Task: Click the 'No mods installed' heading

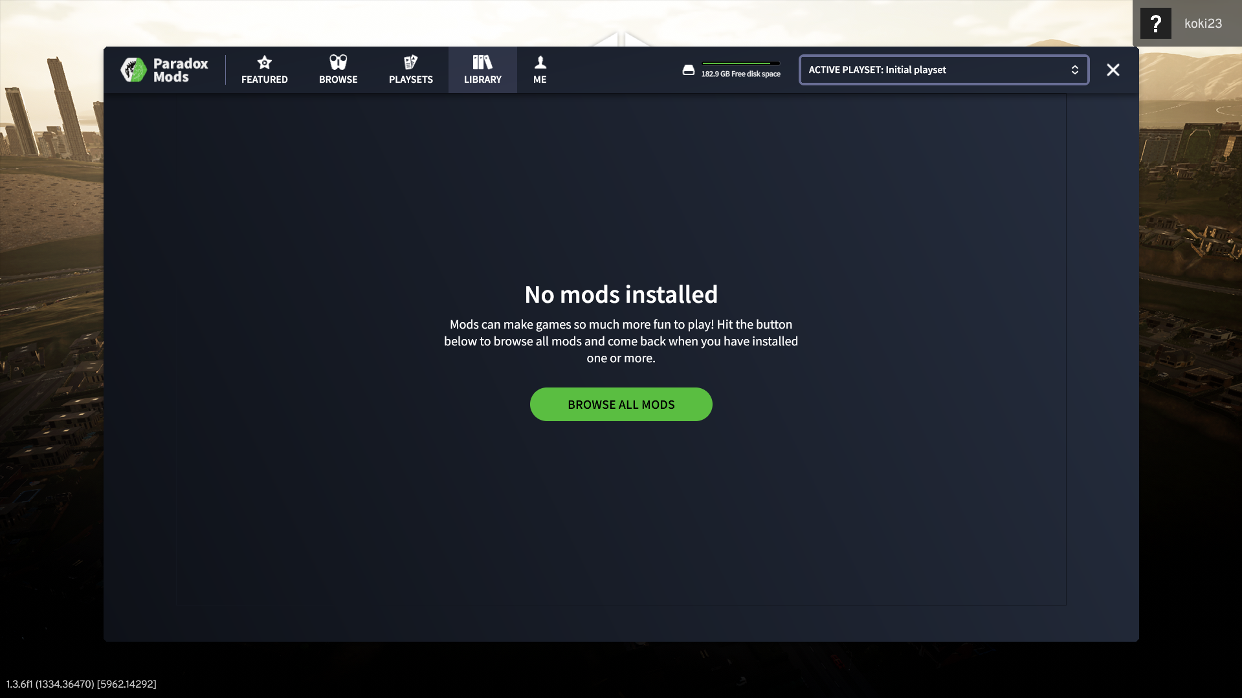Action: tap(621, 294)
